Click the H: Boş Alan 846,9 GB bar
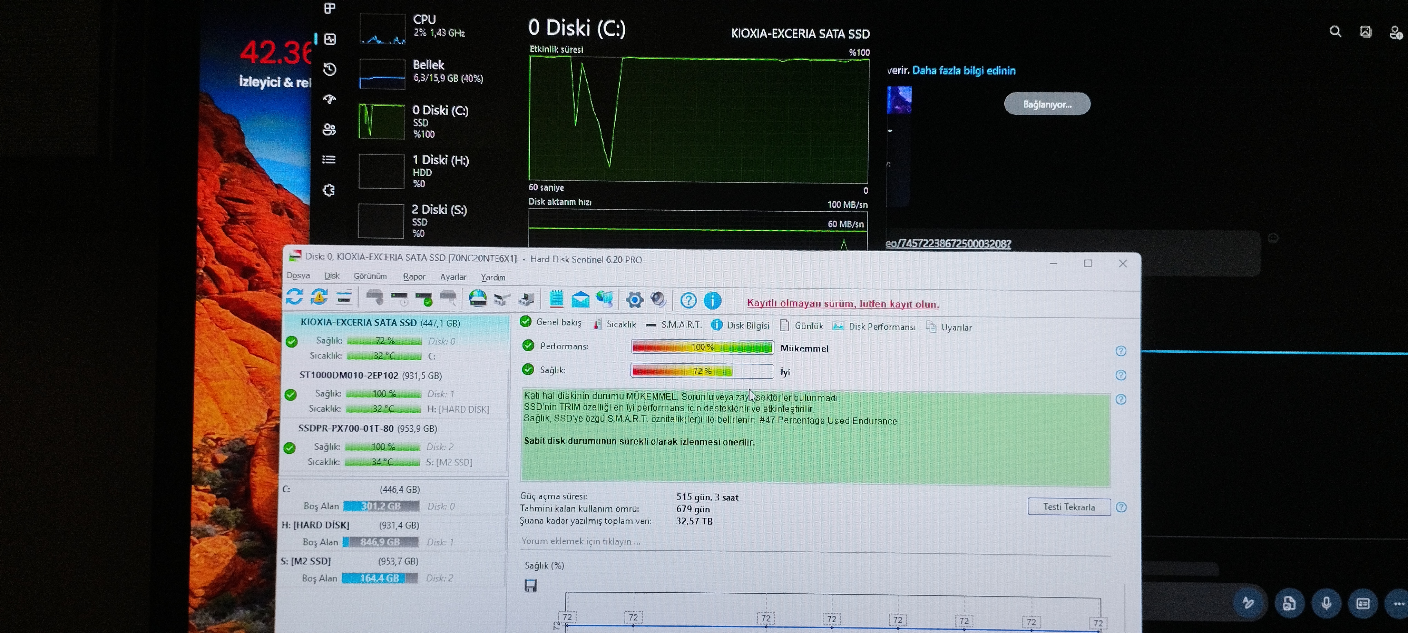 click(380, 542)
